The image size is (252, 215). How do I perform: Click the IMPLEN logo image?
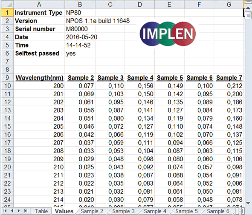point(168,34)
